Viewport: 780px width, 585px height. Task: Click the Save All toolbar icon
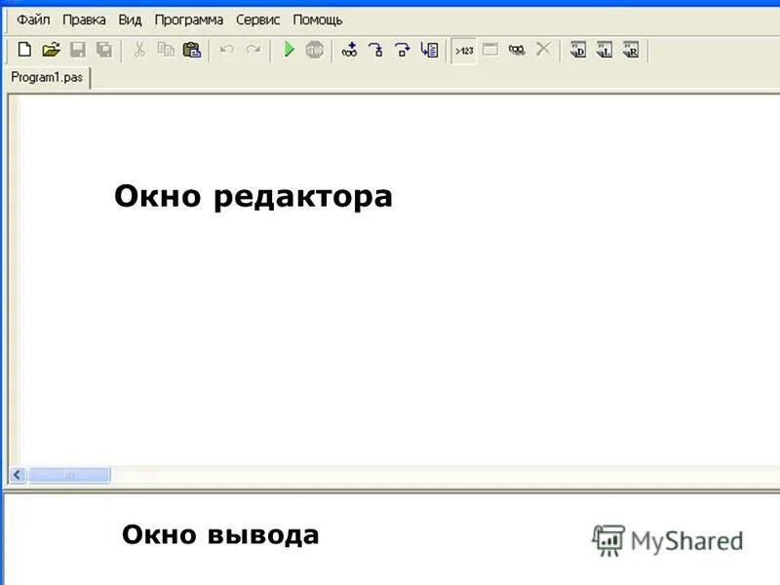click(106, 50)
